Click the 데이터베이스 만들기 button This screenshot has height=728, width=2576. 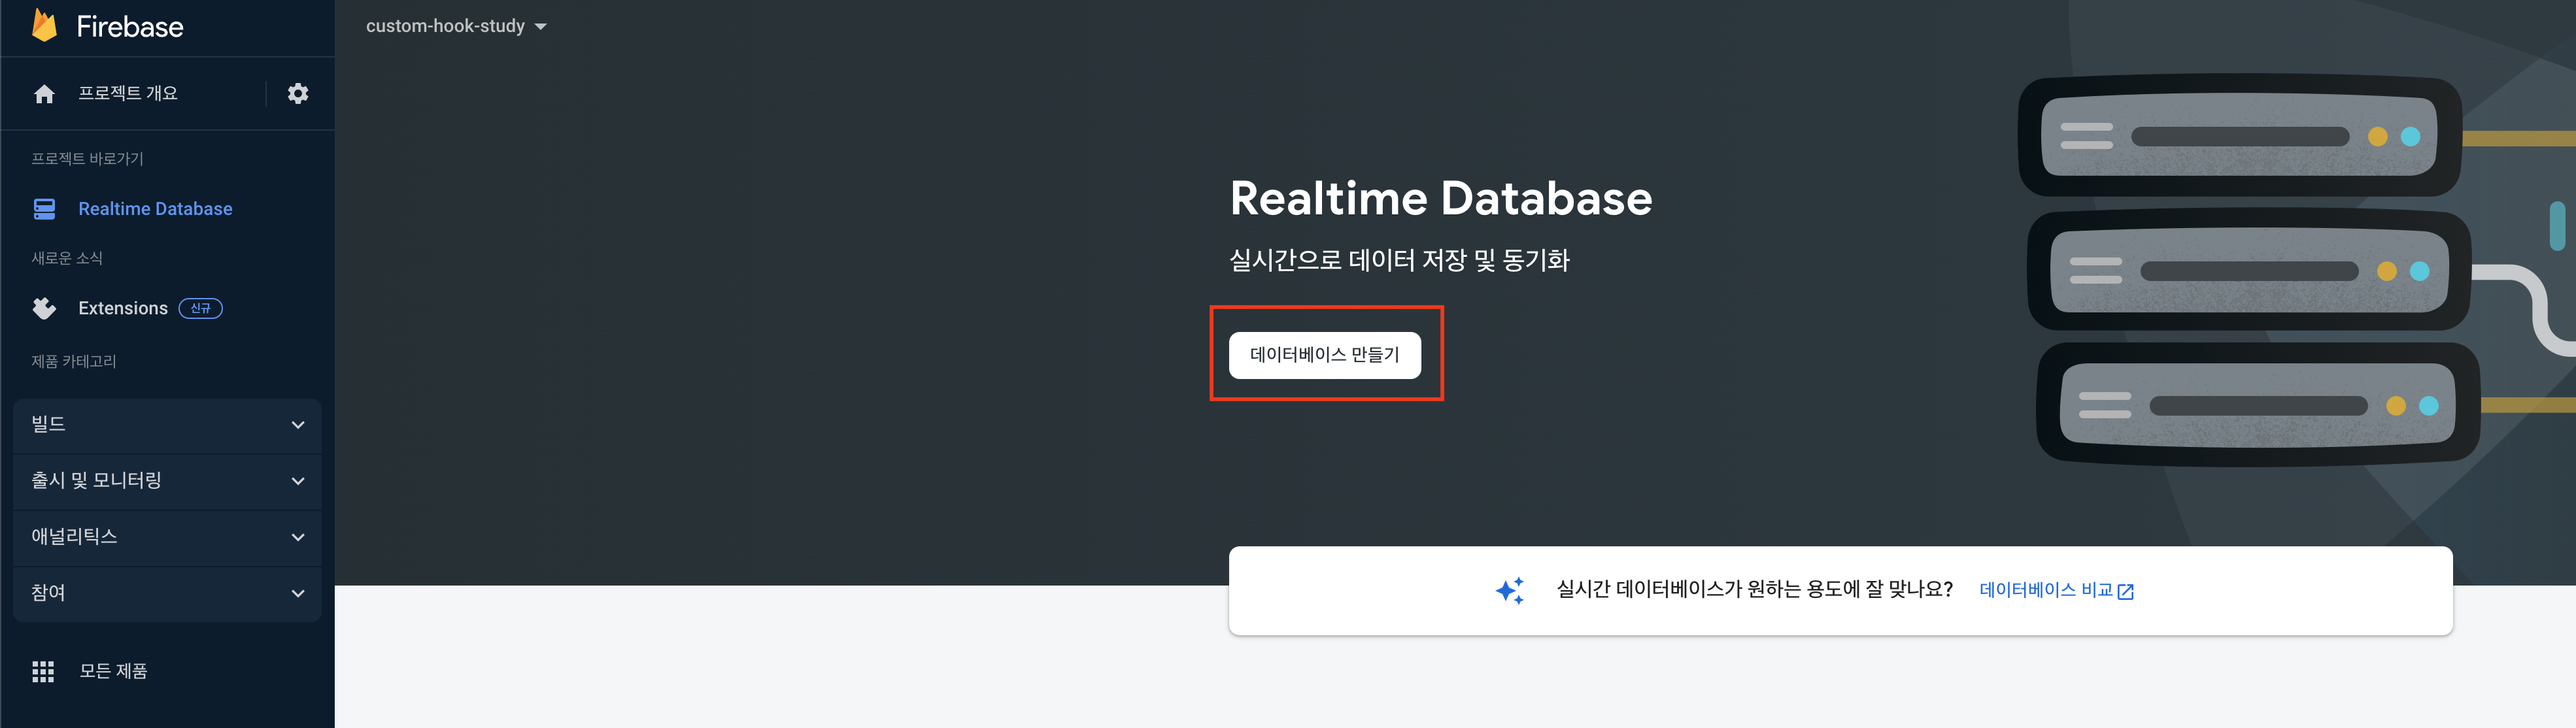(x=1324, y=355)
